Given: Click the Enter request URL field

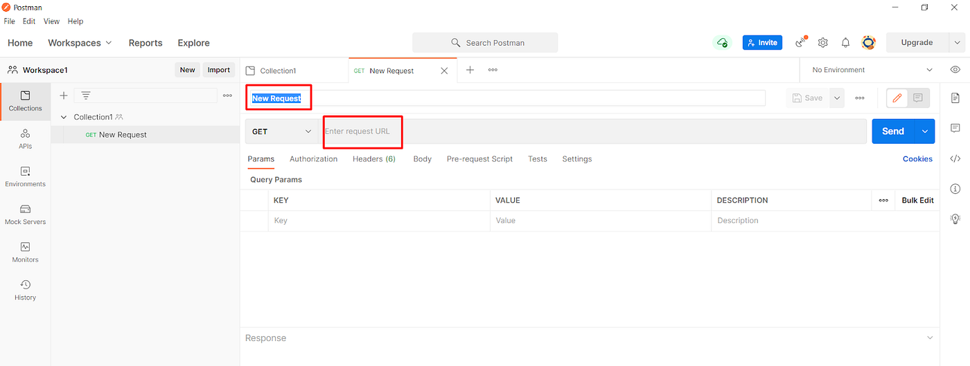Looking at the screenshot, I should click(592, 131).
